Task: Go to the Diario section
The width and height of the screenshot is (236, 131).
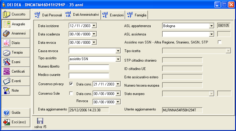Action: pos(16,43)
